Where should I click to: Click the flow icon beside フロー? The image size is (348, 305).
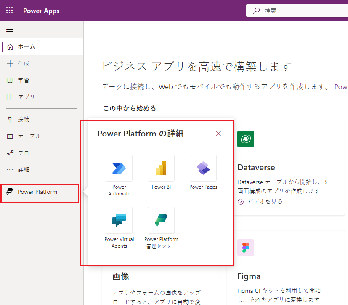pyautogui.click(x=10, y=153)
